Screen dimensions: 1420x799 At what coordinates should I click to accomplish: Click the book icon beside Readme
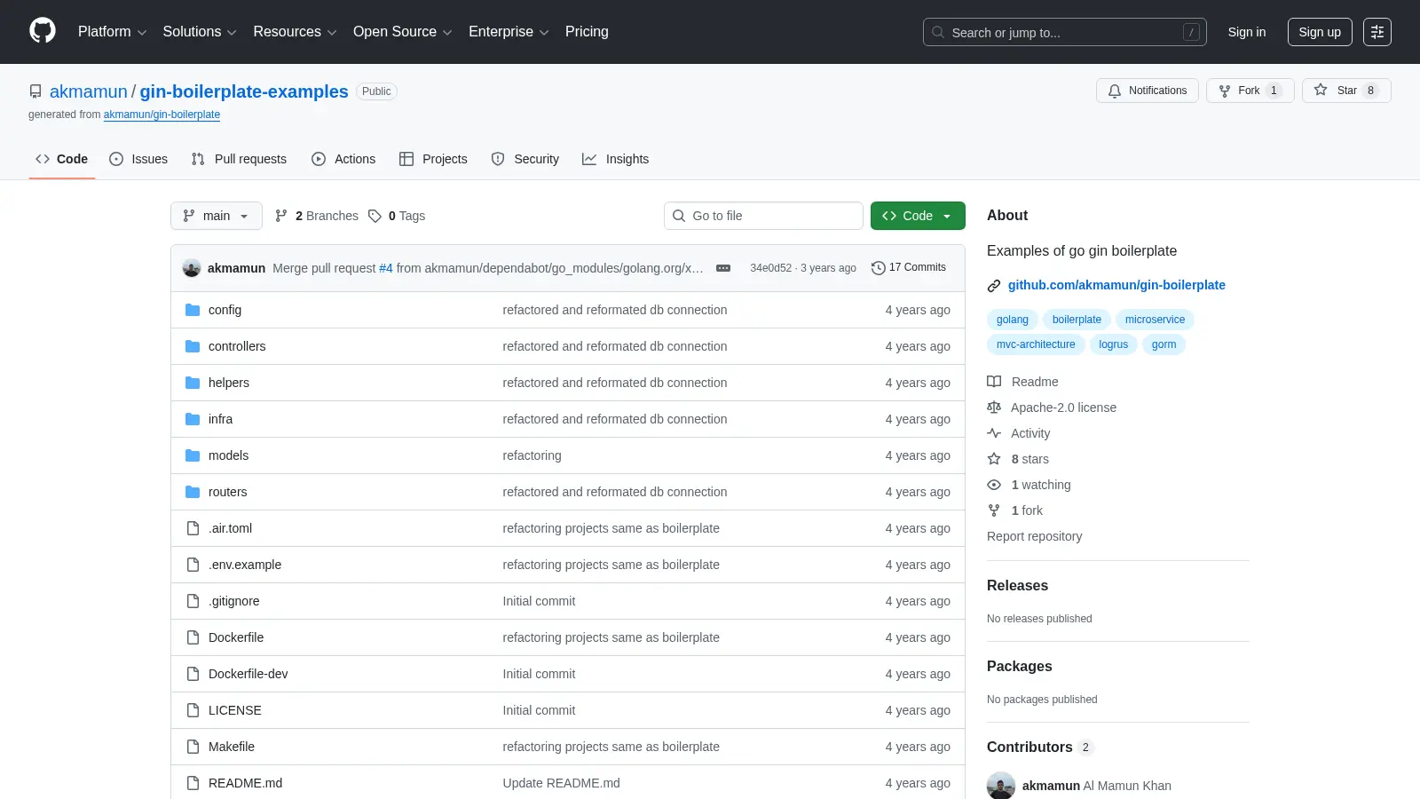994,382
